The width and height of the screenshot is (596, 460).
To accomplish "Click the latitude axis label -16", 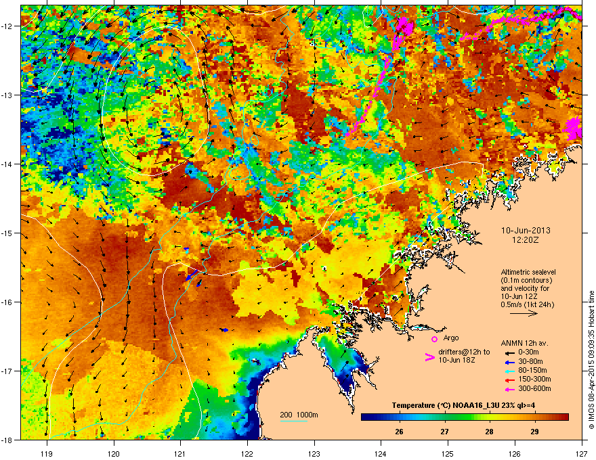I will [x=7, y=302].
